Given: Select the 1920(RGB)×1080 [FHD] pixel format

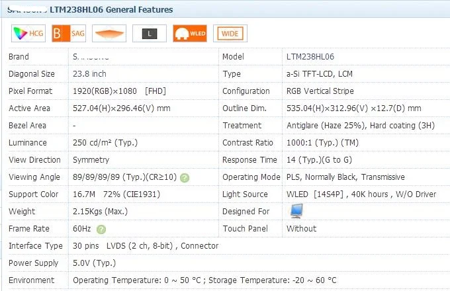Looking at the screenshot, I should tap(119, 91).
